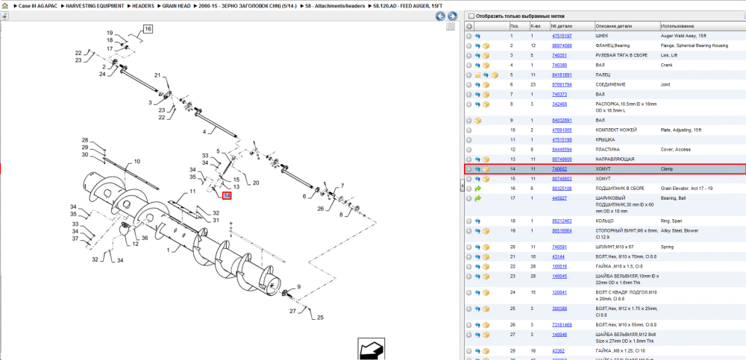Screen dimensions: 746x360
Task: Add part 47515197 ШНЕК using the plus icon
Action: pos(469,36)
